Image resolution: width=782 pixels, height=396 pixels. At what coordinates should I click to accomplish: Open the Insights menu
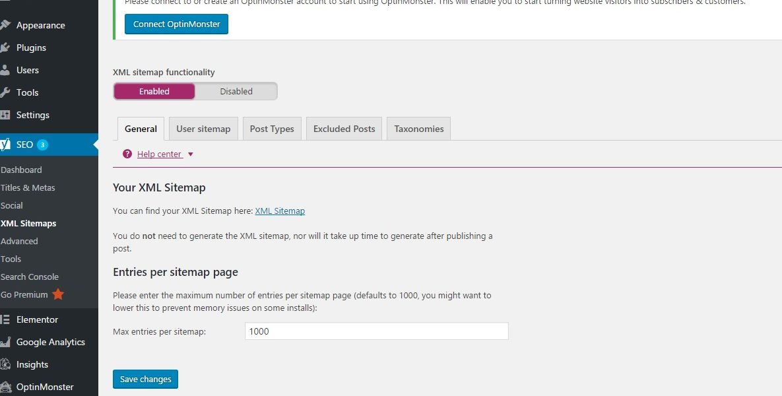point(32,364)
